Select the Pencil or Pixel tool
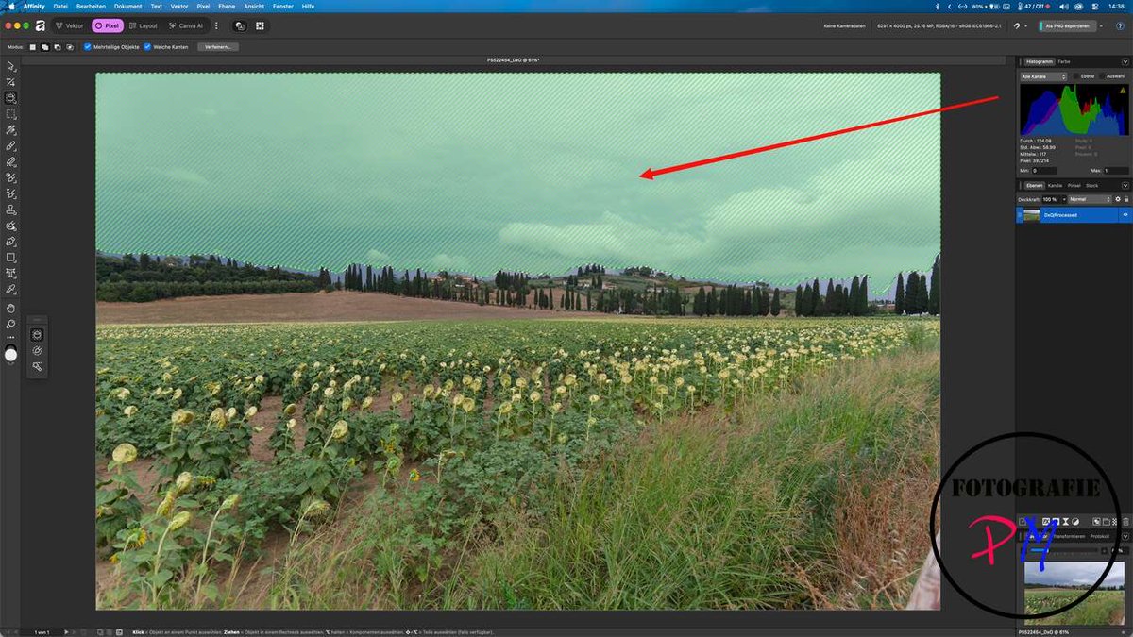1133x637 pixels. [11, 162]
